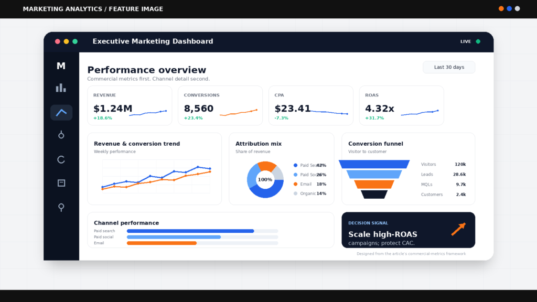Screen dimensions: 537x302
Task: Click the ROAS sparkline in its card
Action: pyautogui.click(x=420, y=113)
